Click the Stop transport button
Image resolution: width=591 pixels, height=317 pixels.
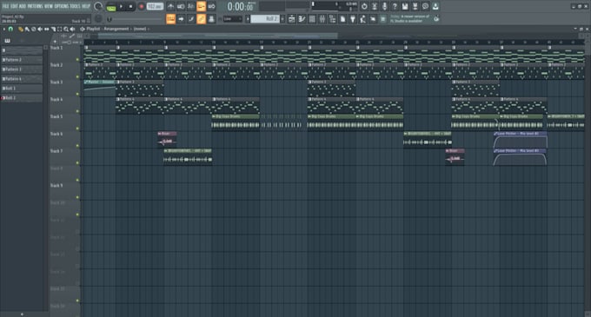tap(130, 6)
